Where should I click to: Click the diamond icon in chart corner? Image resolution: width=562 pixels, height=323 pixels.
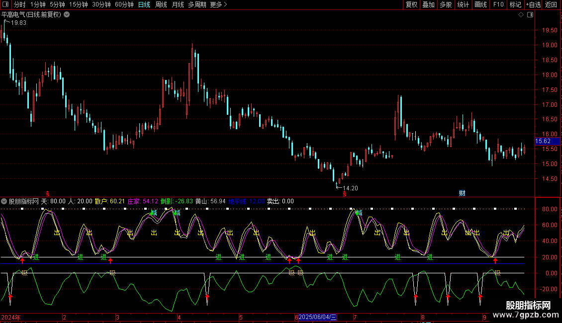click(x=521, y=15)
